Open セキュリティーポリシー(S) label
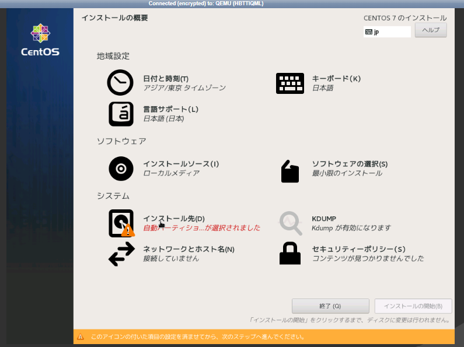This screenshot has height=347, width=464. (x=359, y=249)
